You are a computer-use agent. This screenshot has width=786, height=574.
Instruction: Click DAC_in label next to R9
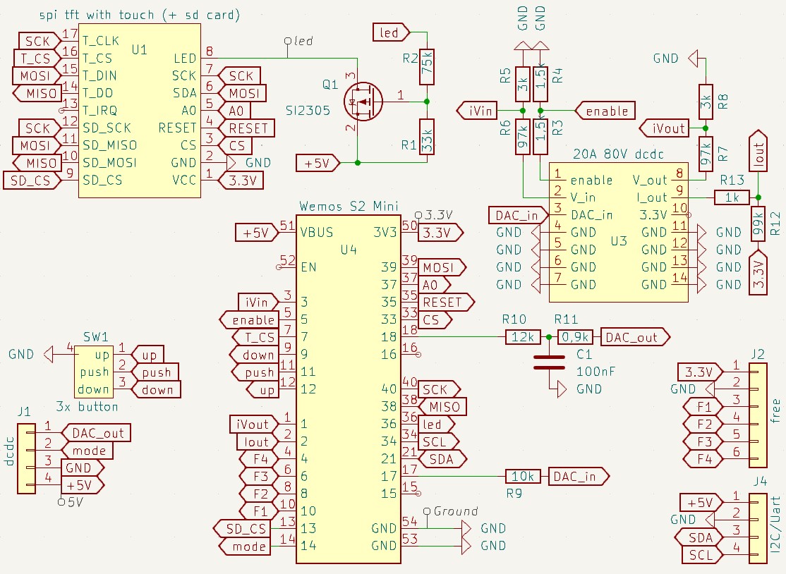tap(579, 476)
